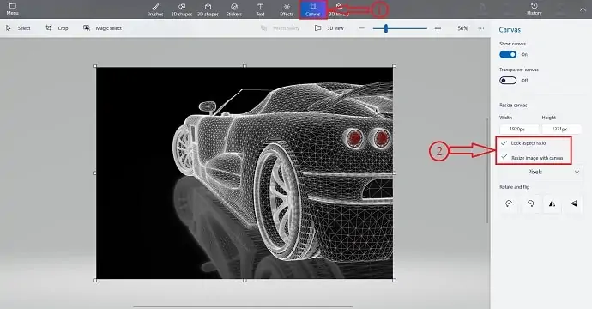This screenshot has width=592, height=309.
Task: Click the Height input field
Action: [x=561, y=129]
